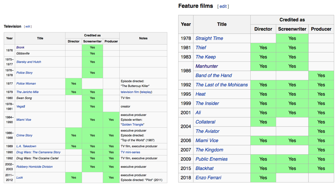Viewport: 336px width, 185px height.
Task: Open The Kingdom film link
Action: pyautogui.click(x=209, y=150)
